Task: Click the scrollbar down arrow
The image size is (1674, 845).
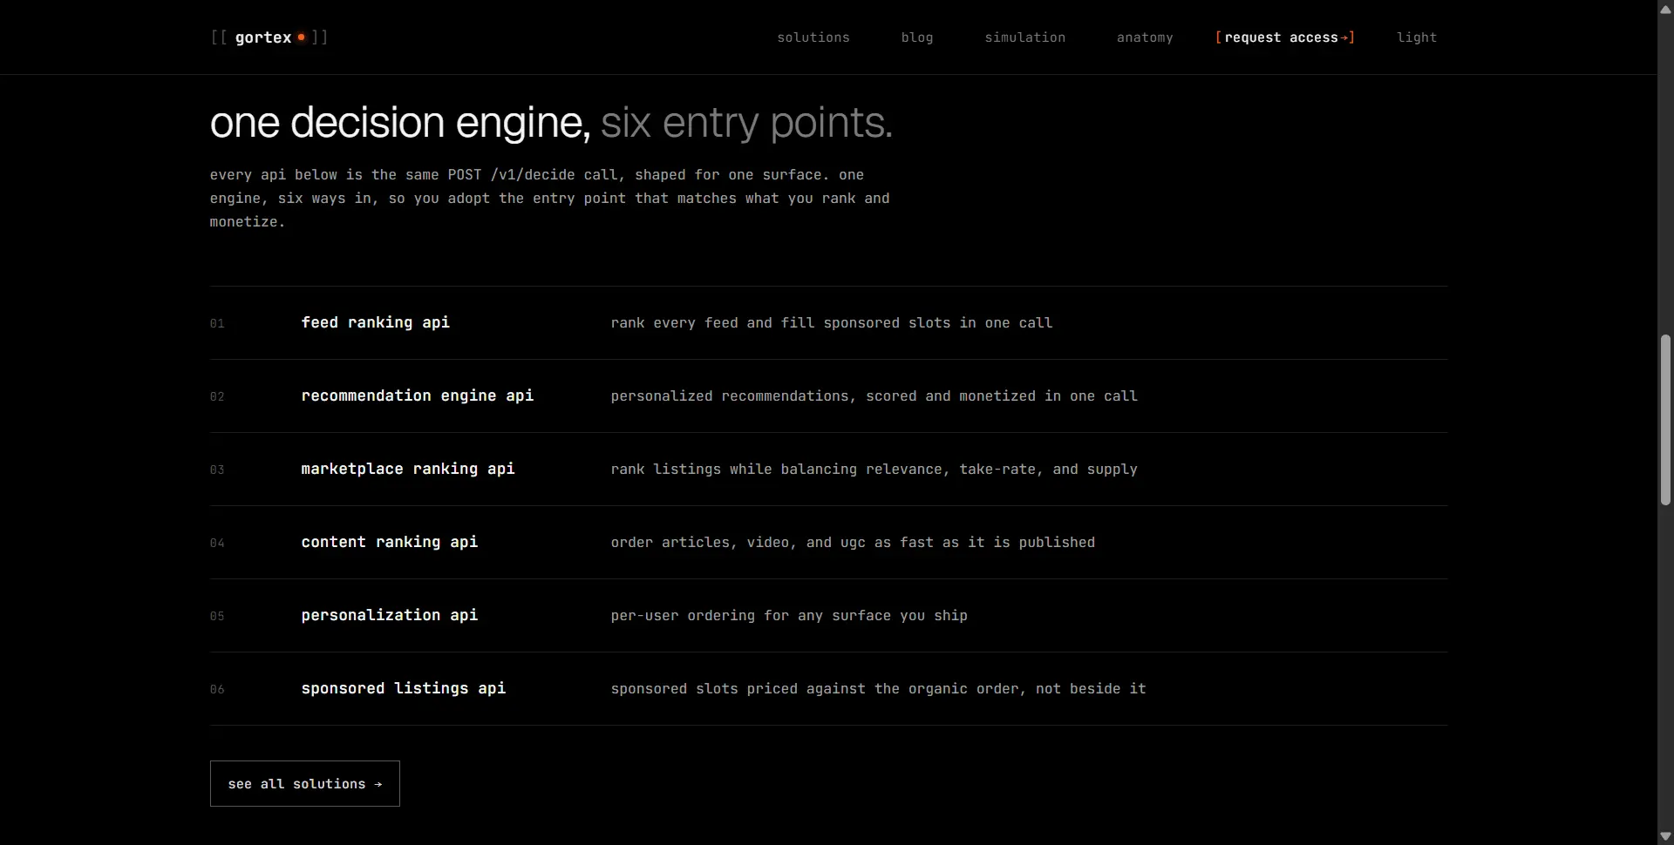Action: (1665, 836)
